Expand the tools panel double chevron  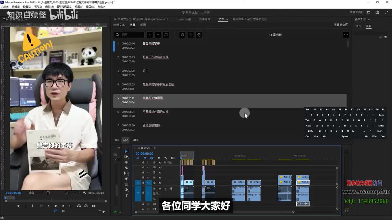(x=119, y=148)
